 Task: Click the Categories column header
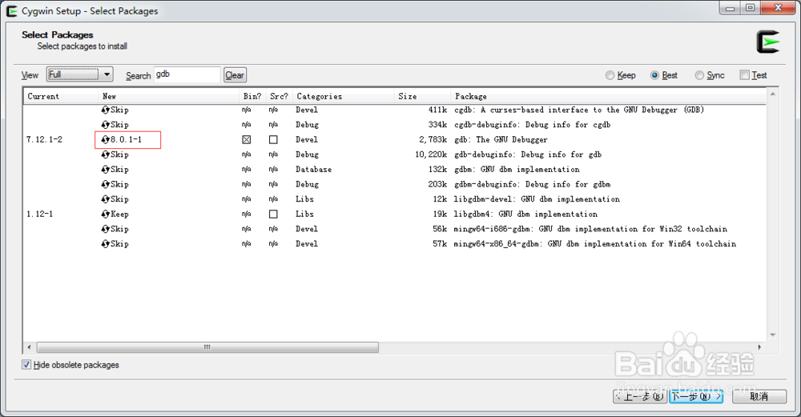pos(344,96)
